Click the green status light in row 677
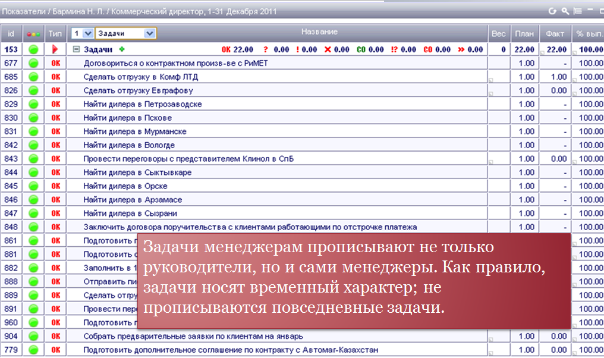The image size is (604, 358). pos(34,63)
